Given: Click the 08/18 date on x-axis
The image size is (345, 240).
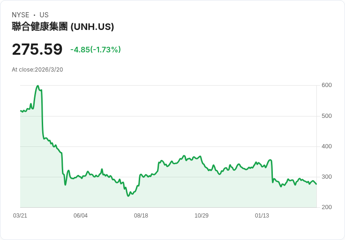Looking at the screenshot, I should 141,216.
